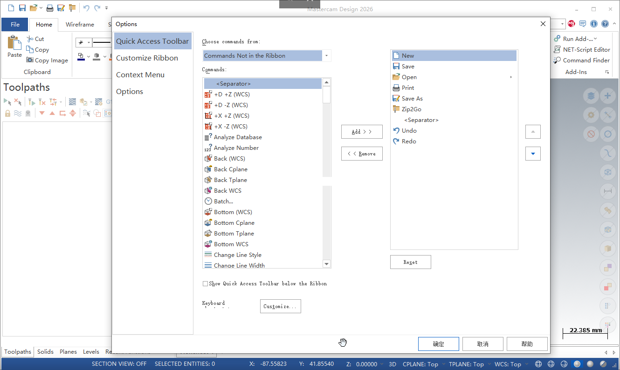
Task: Click Run Add-In icon in Add-Ins group
Action: pos(557,39)
